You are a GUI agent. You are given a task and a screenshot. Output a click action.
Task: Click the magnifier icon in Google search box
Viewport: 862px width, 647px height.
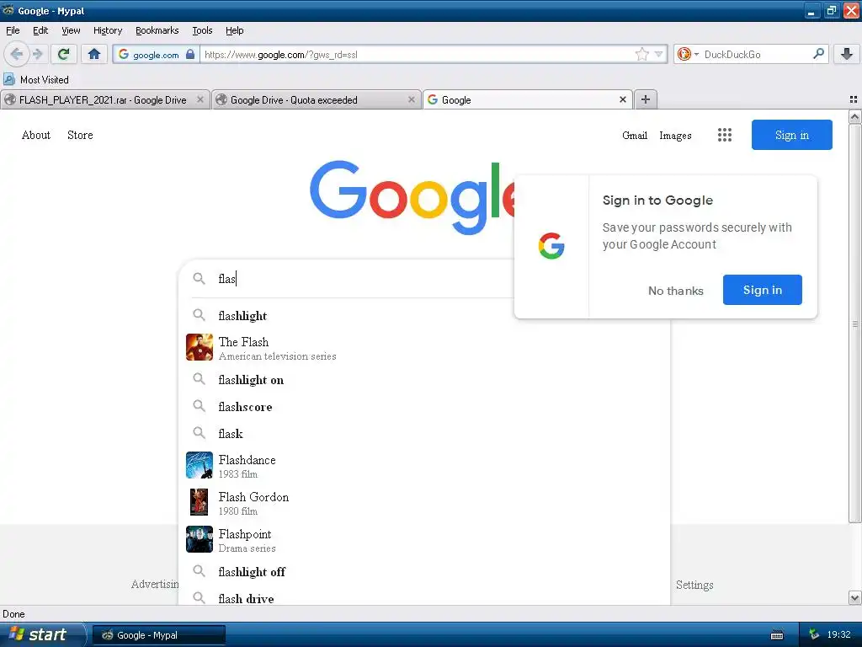point(199,278)
